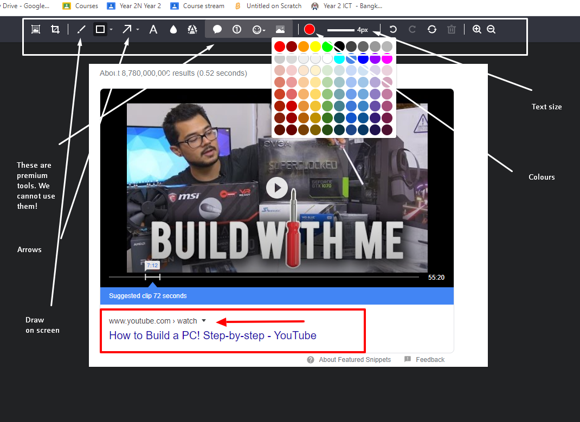Pick the black palette swatch
The height and width of the screenshot is (422, 580).
click(339, 47)
